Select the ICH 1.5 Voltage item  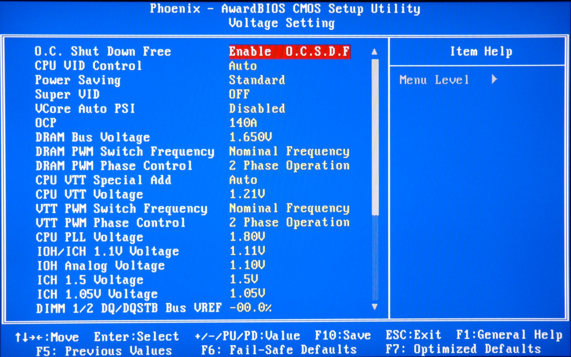[x=90, y=280]
